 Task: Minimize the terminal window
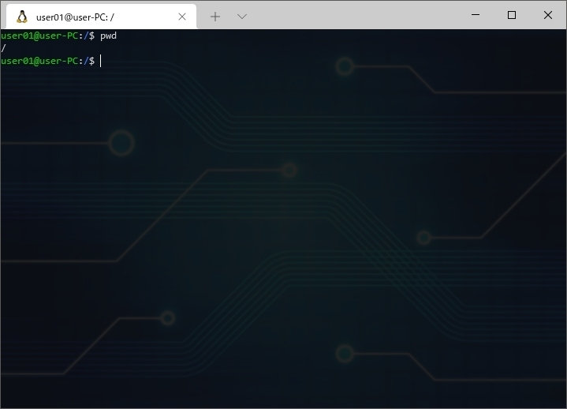pyautogui.click(x=476, y=15)
